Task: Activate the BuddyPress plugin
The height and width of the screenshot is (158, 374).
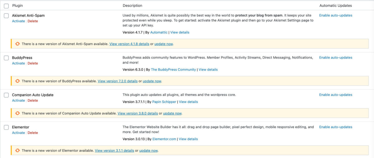Action: click(x=18, y=63)
